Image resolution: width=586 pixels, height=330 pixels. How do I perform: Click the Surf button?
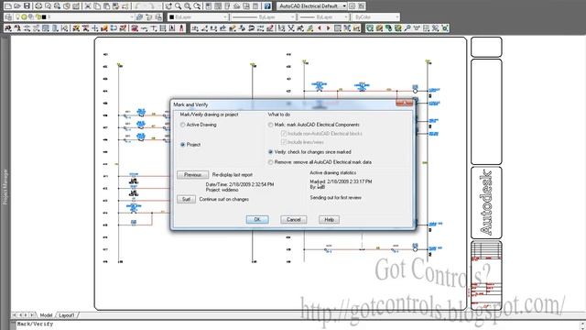(186, 199)
